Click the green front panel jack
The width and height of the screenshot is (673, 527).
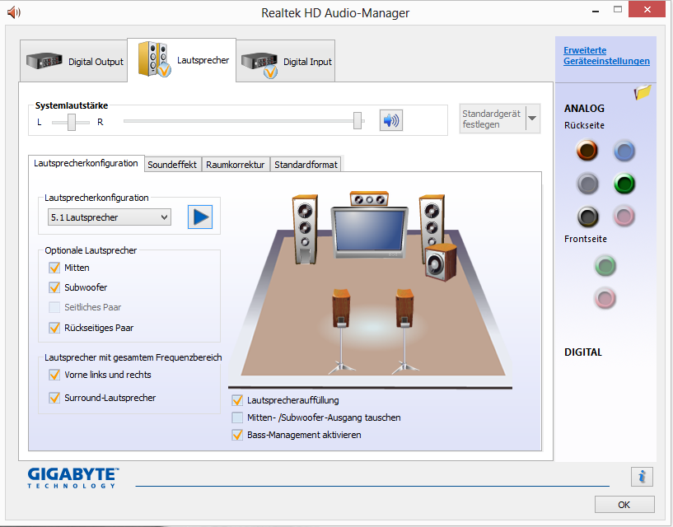click(x=605, y=266)
